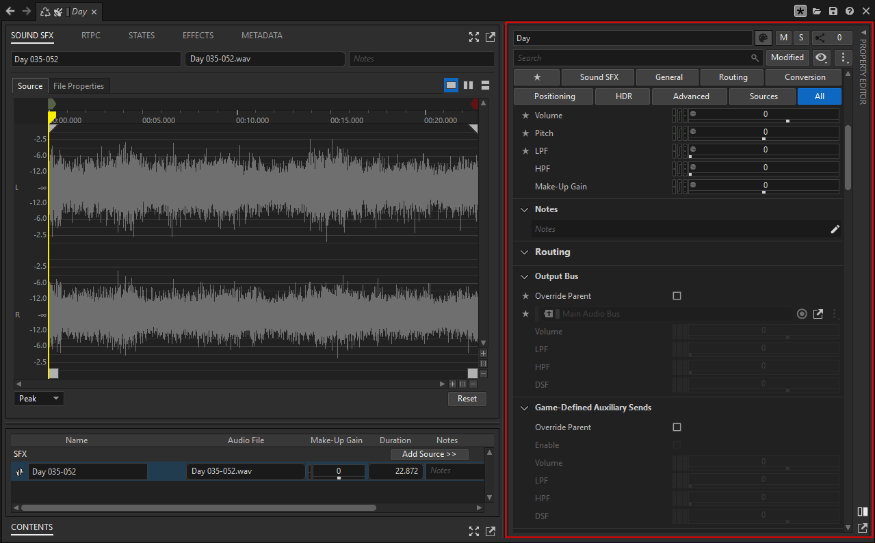Solo the Day object with S button

(800, 38)
